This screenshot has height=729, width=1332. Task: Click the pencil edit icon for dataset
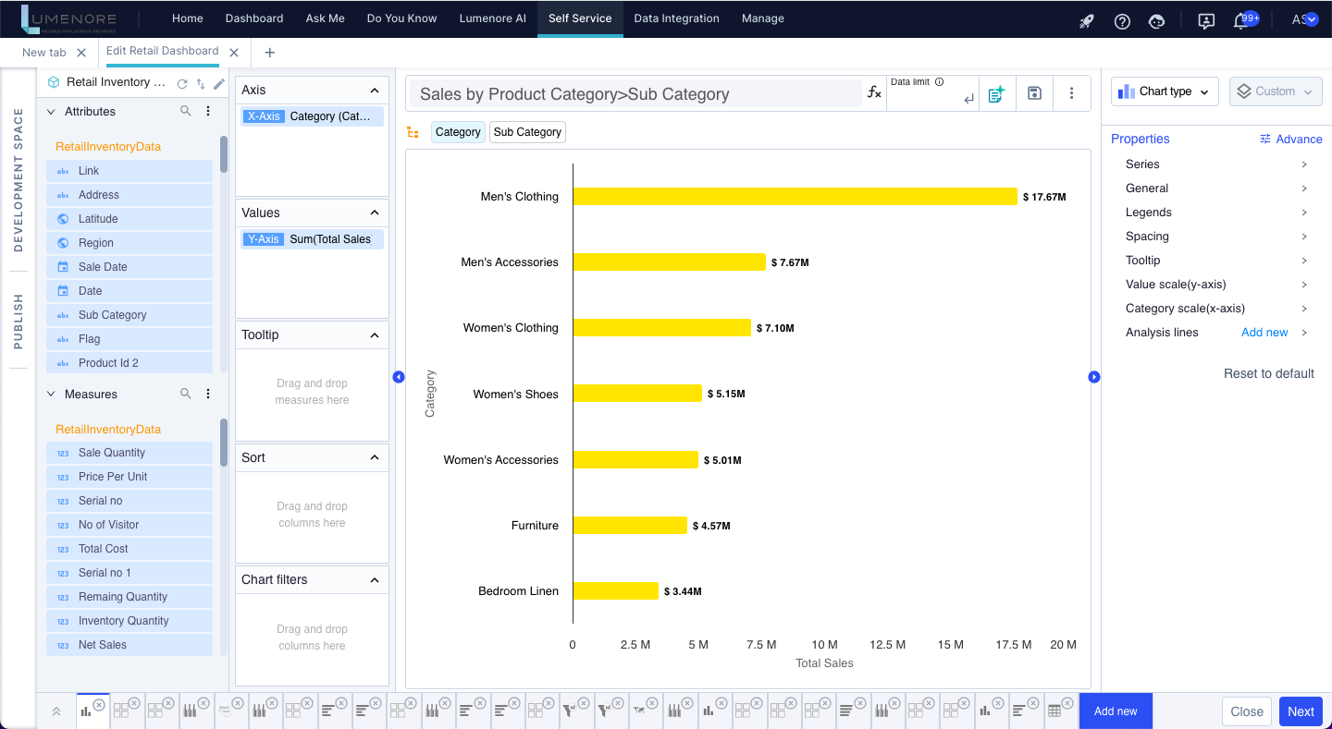(x=219, y=83)
